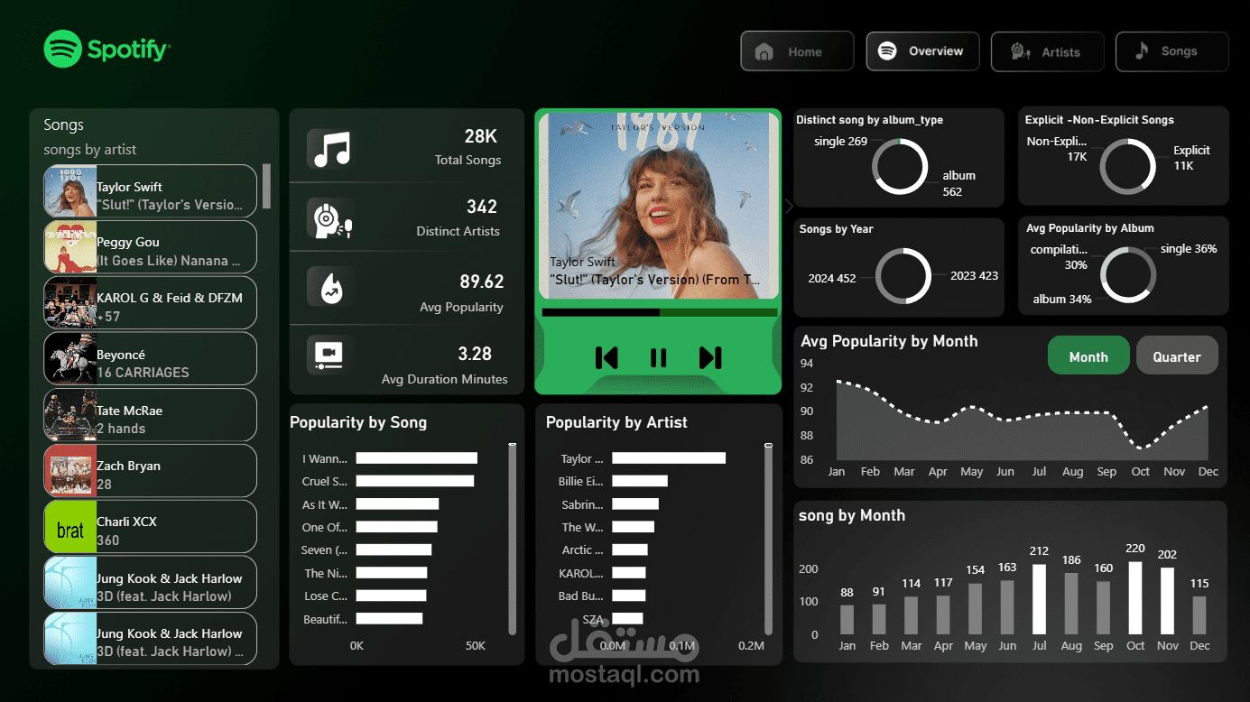Switch to the Songs tab
This screenshot has height=702, width=1250.
1171,51
